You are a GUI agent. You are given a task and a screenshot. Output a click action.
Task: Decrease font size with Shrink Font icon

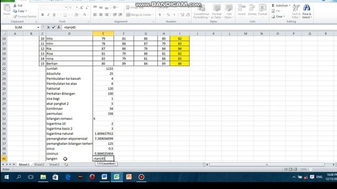[87, 8]
